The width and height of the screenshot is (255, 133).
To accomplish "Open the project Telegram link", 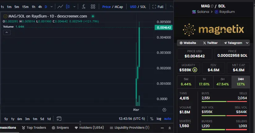I will tap(233, 43).
